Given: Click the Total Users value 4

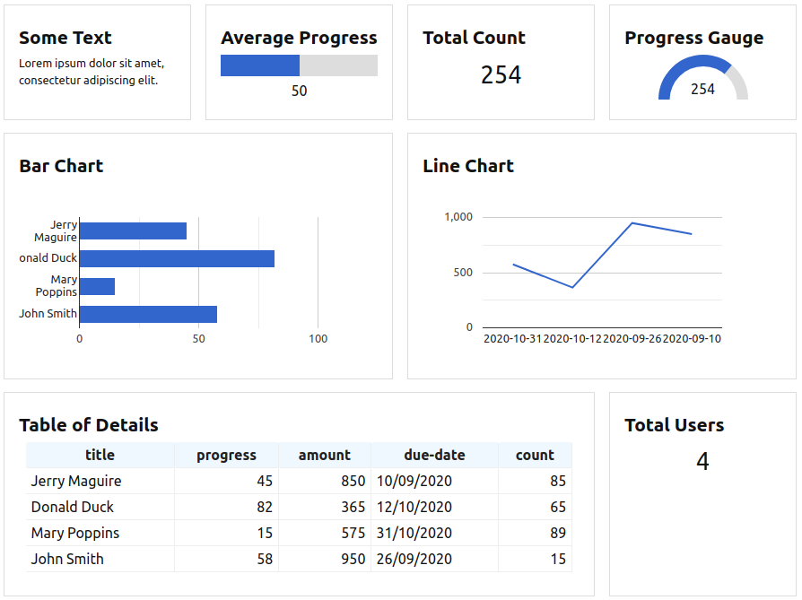Looking at the screenshot, I should [x=702, y=462].
